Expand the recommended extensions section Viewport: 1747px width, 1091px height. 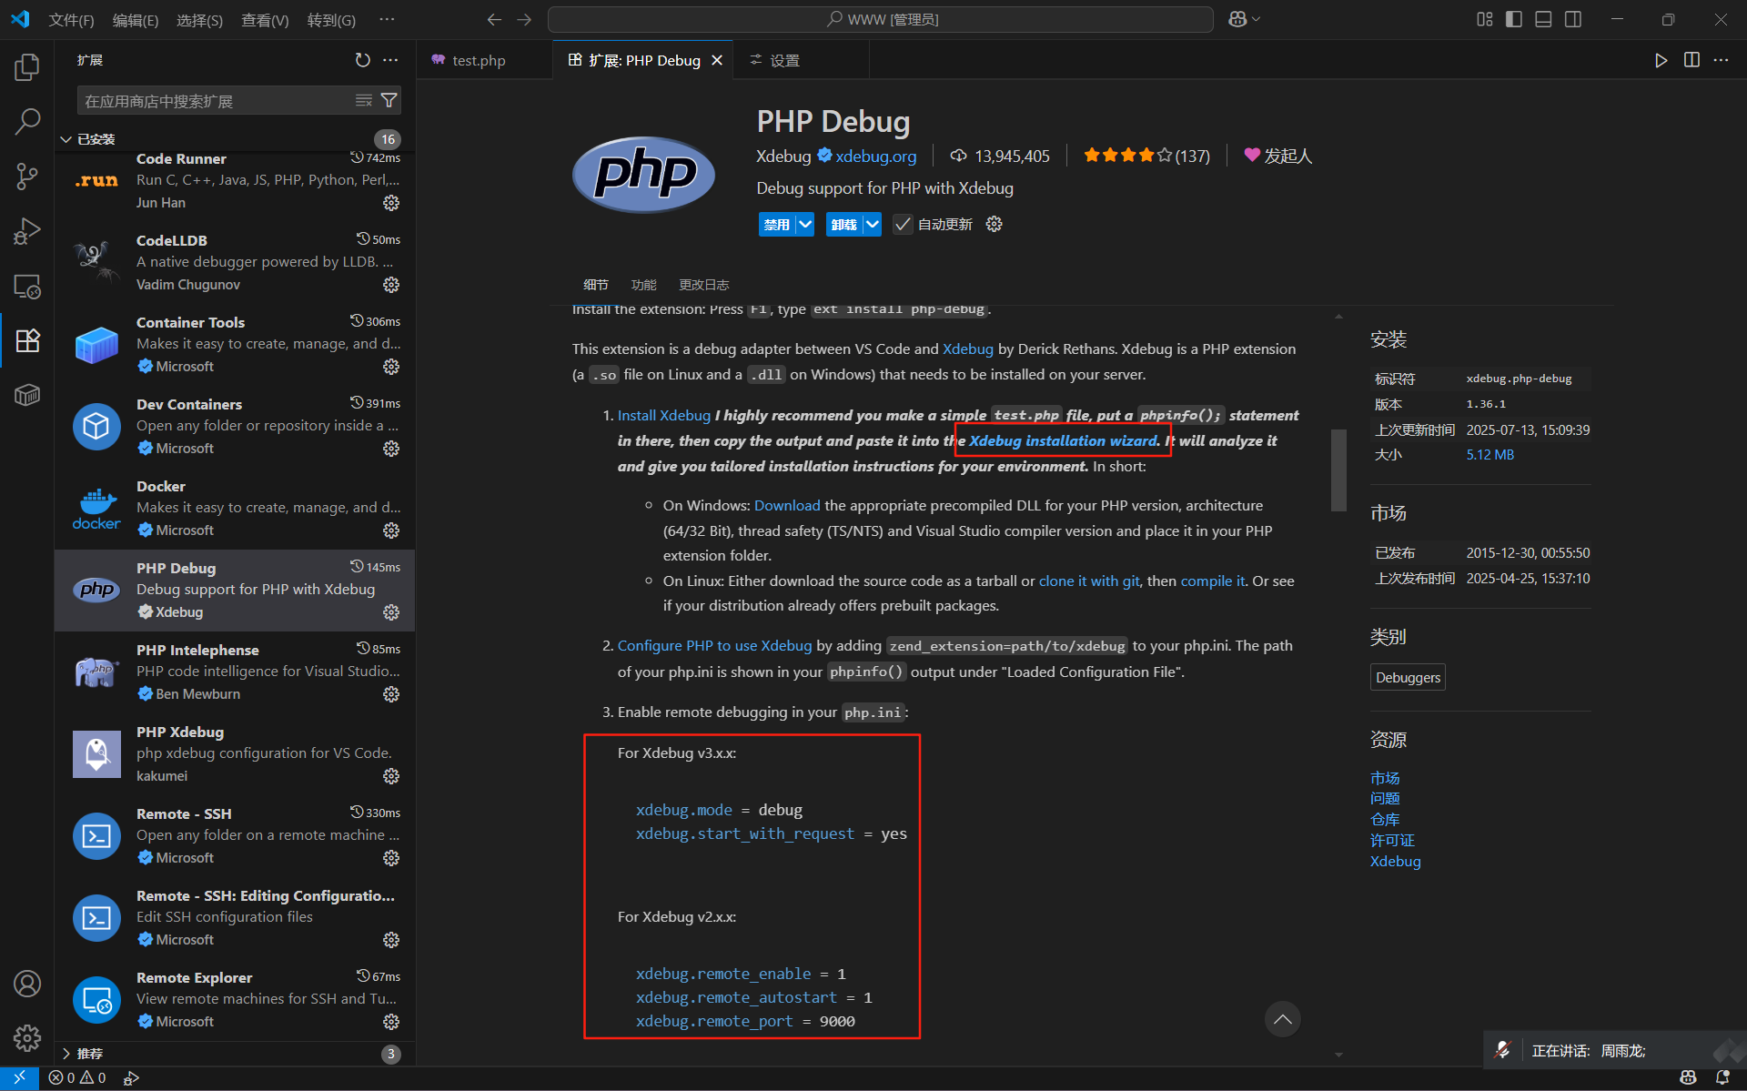point(66,1054)
